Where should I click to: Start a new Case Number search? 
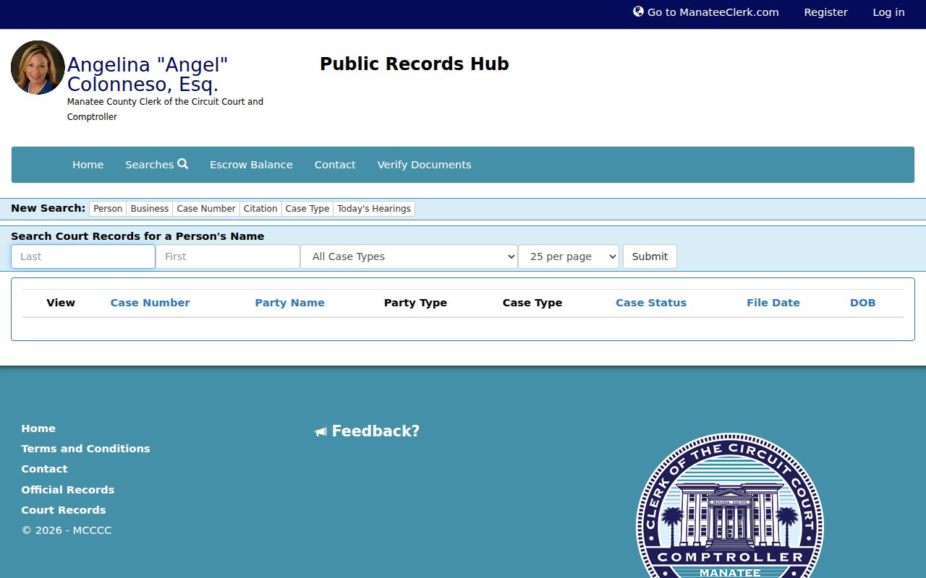coord(206,209)
